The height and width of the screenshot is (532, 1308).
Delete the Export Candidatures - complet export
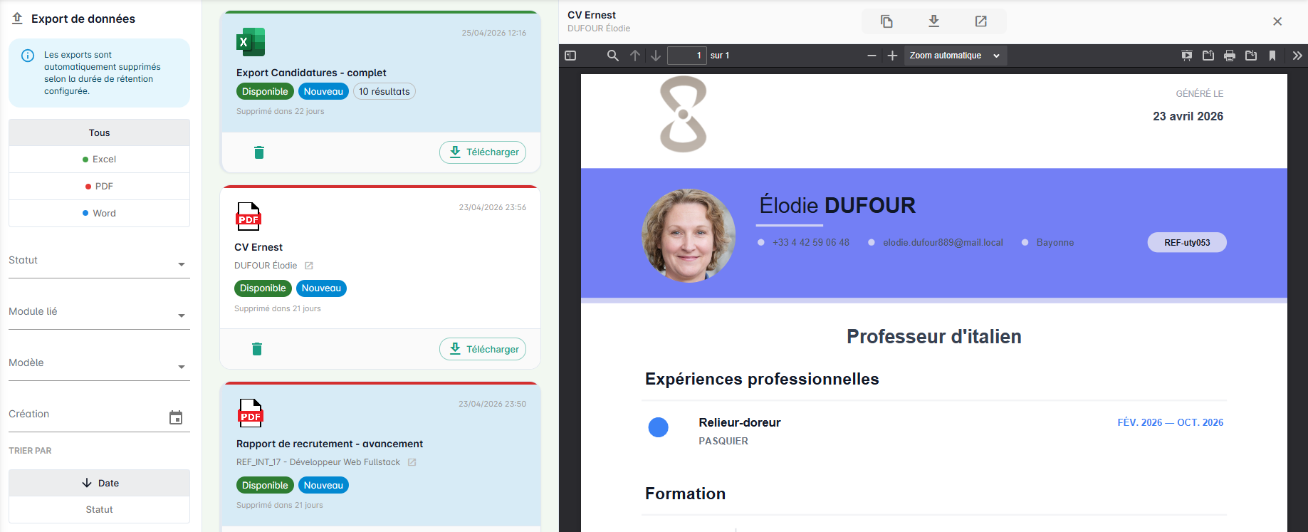click(x=259, y=152)
